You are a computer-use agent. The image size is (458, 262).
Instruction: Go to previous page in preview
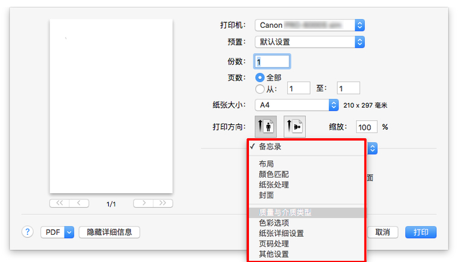pos(79,203)
